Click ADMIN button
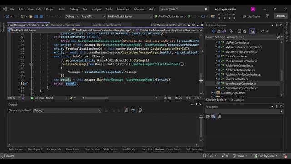291x164 pixels. (281, 16)
